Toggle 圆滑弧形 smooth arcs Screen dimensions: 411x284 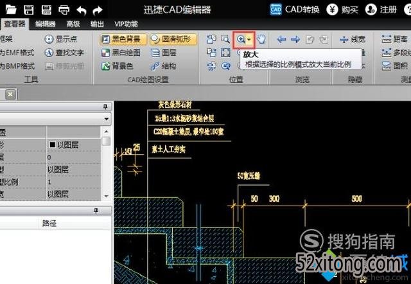click(x=173, y=39)
